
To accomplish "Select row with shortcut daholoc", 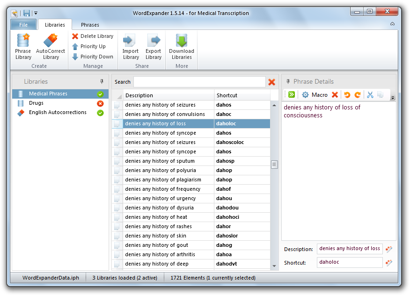I will coord(191,123).
